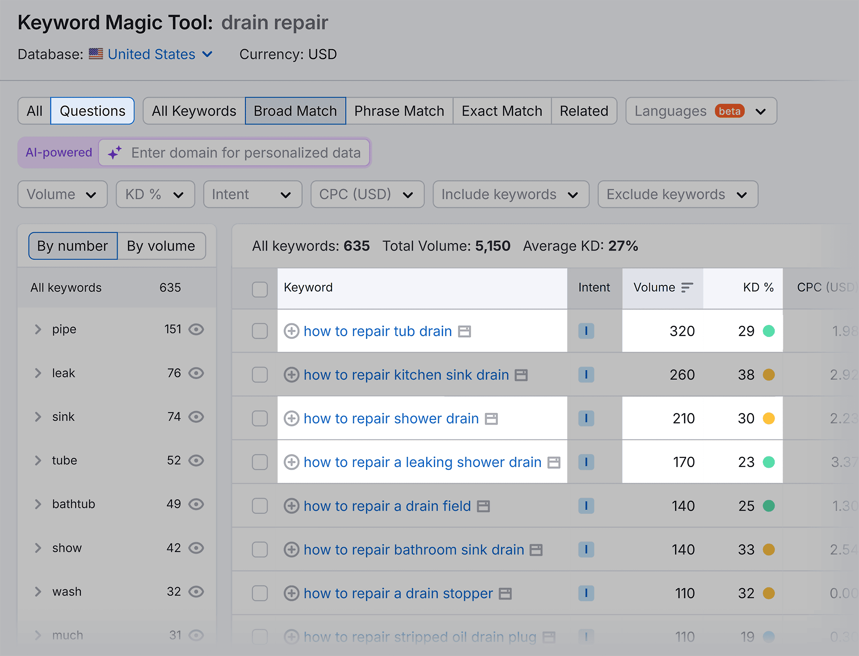Add 'how to repair shower drain' via its plus icon

coord(291,418)
